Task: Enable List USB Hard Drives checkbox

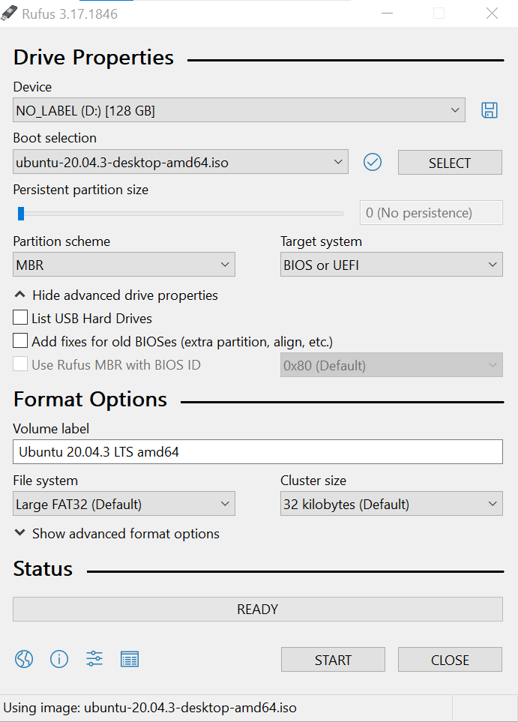Action: point(20,318)
